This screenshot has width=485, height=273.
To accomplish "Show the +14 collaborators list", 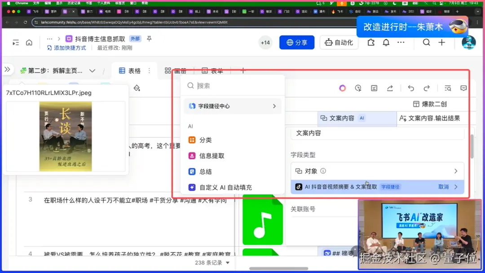I will pyautogui.click(x=265, y=43).
